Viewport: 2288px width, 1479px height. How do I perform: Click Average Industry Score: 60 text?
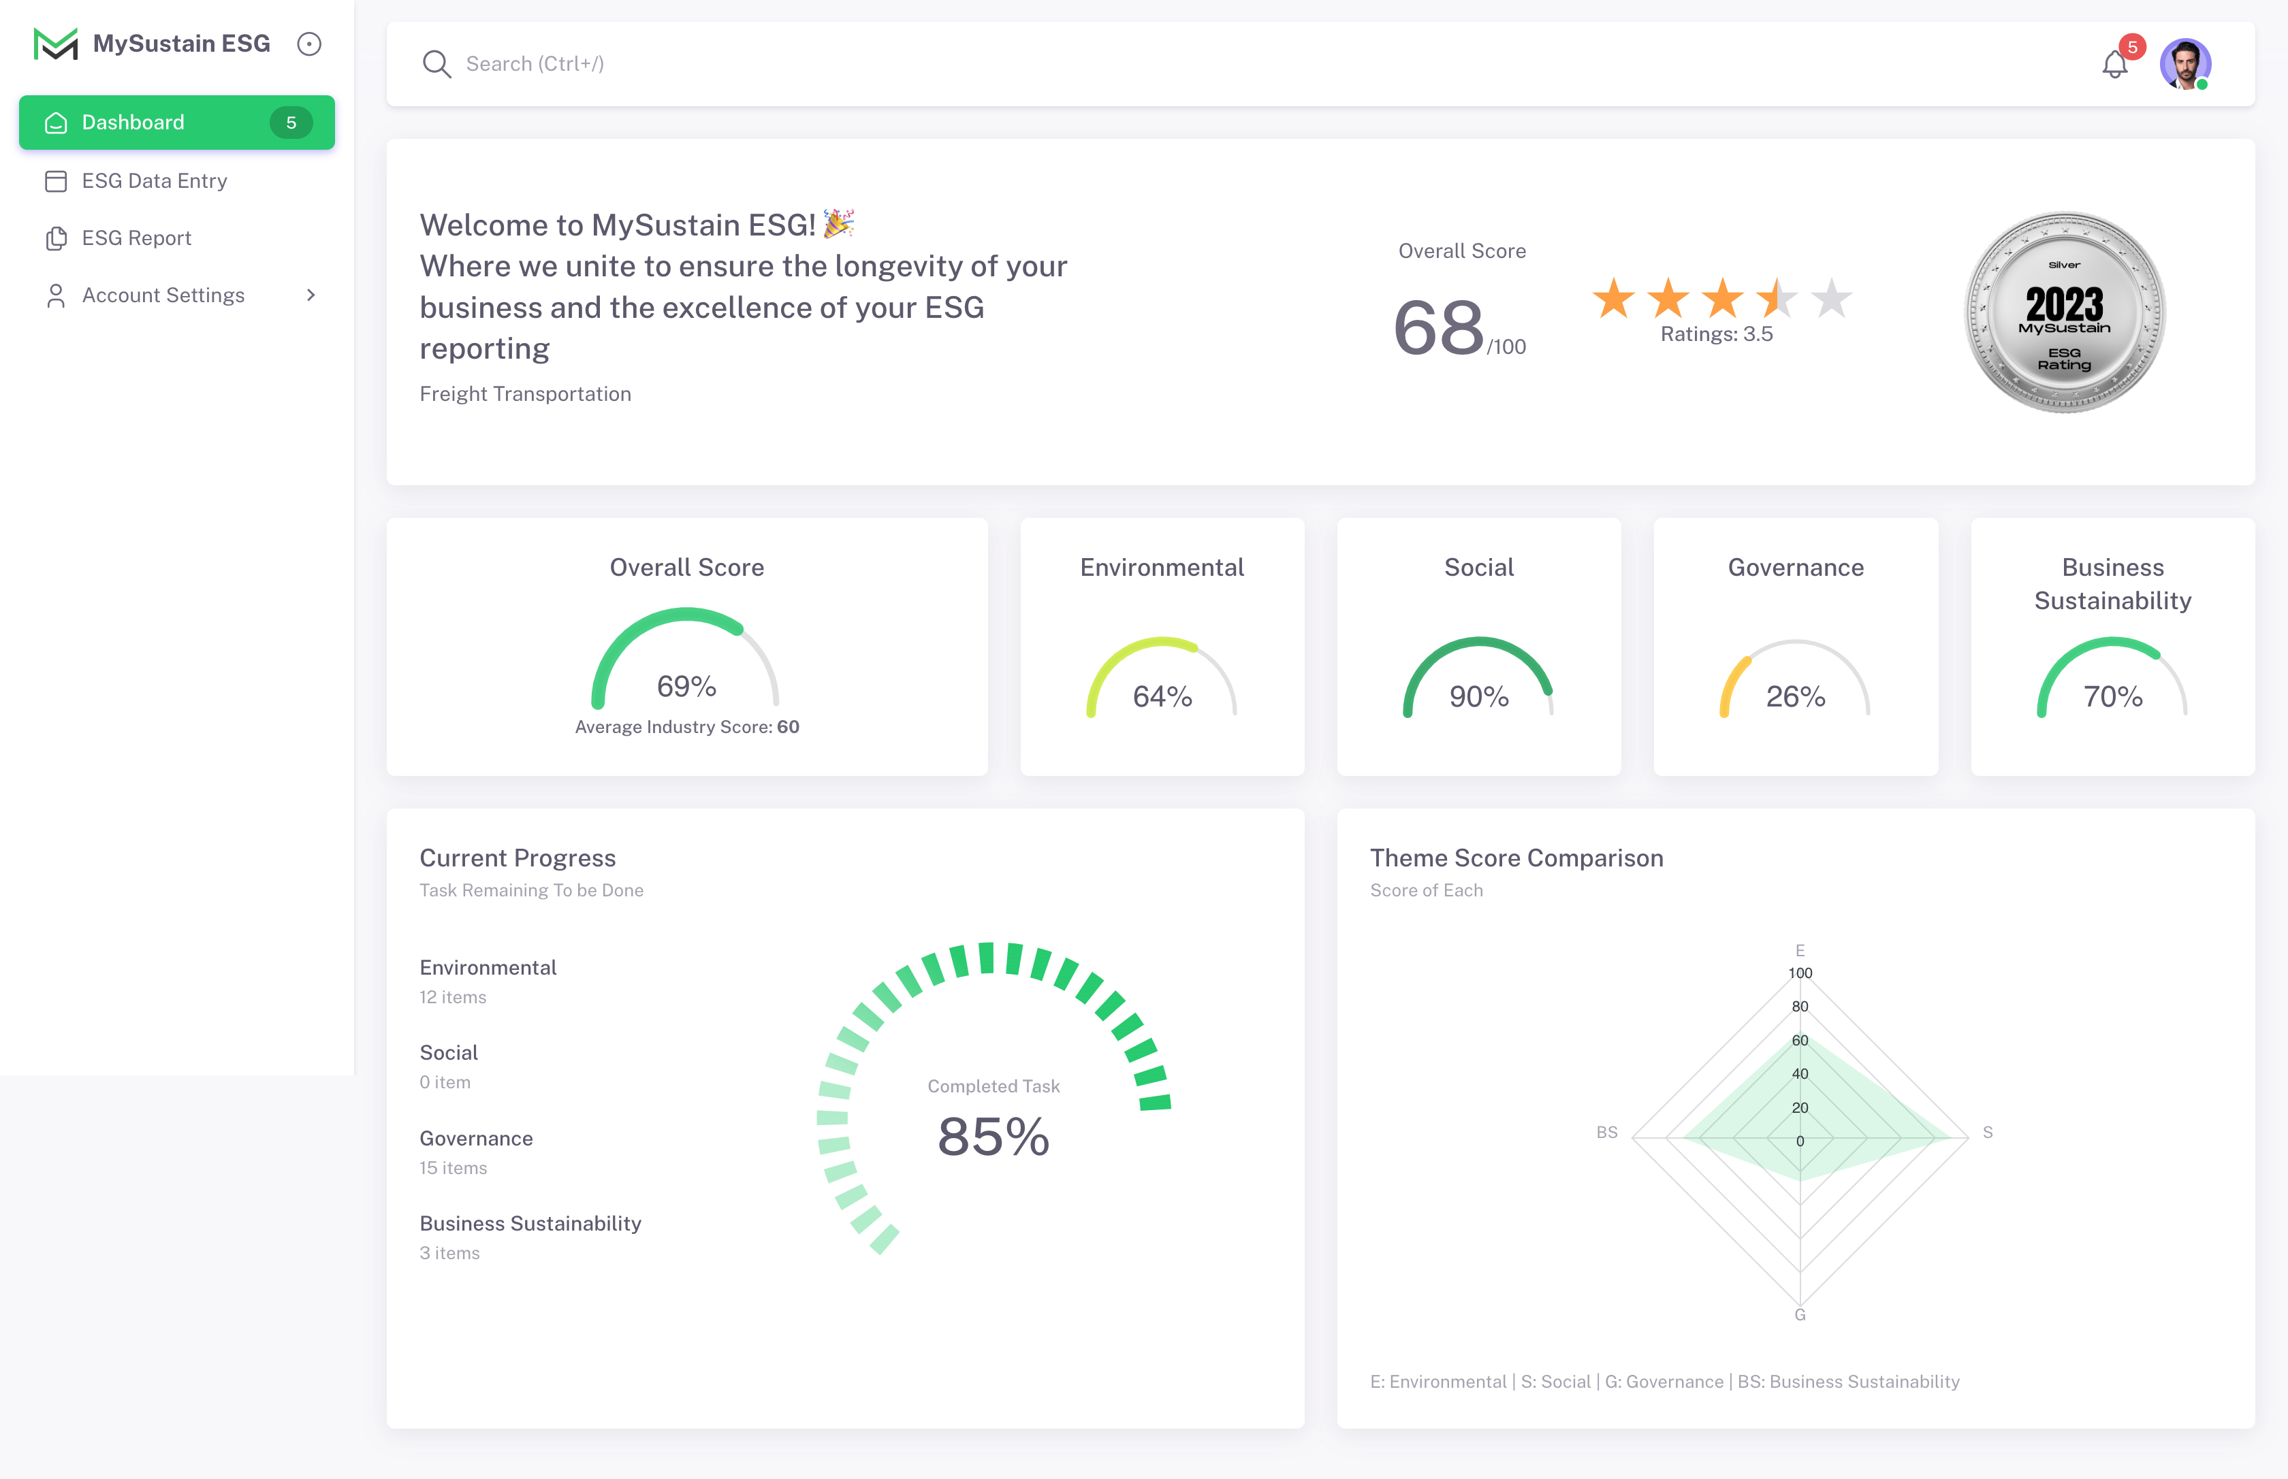click(x=686, y=727)
